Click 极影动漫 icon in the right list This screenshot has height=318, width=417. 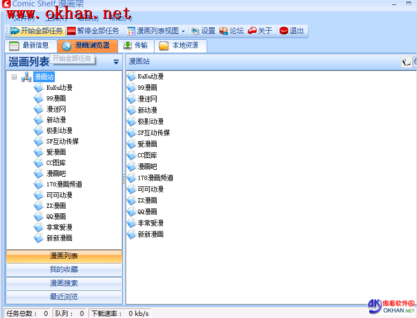tap(131, 121)
